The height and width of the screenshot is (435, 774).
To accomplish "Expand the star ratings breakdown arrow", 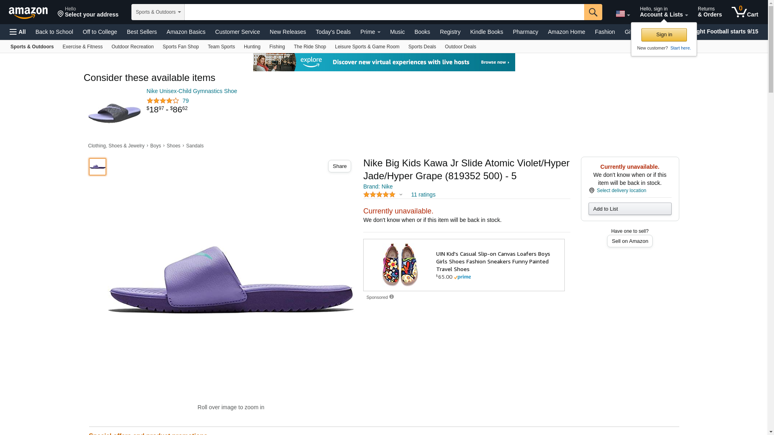I will (x=401, y=195).
